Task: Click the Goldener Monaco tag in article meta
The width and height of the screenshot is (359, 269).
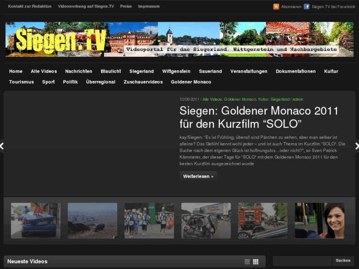Action: click(x=240, y=99)
